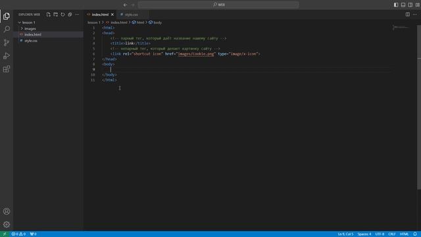This screenshot has width=421, height=237.
Task: Go forward using the navigation arrow
Action: (133, 5)
